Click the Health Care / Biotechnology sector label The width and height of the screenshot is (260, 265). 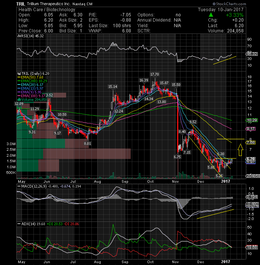click(47, 10)
